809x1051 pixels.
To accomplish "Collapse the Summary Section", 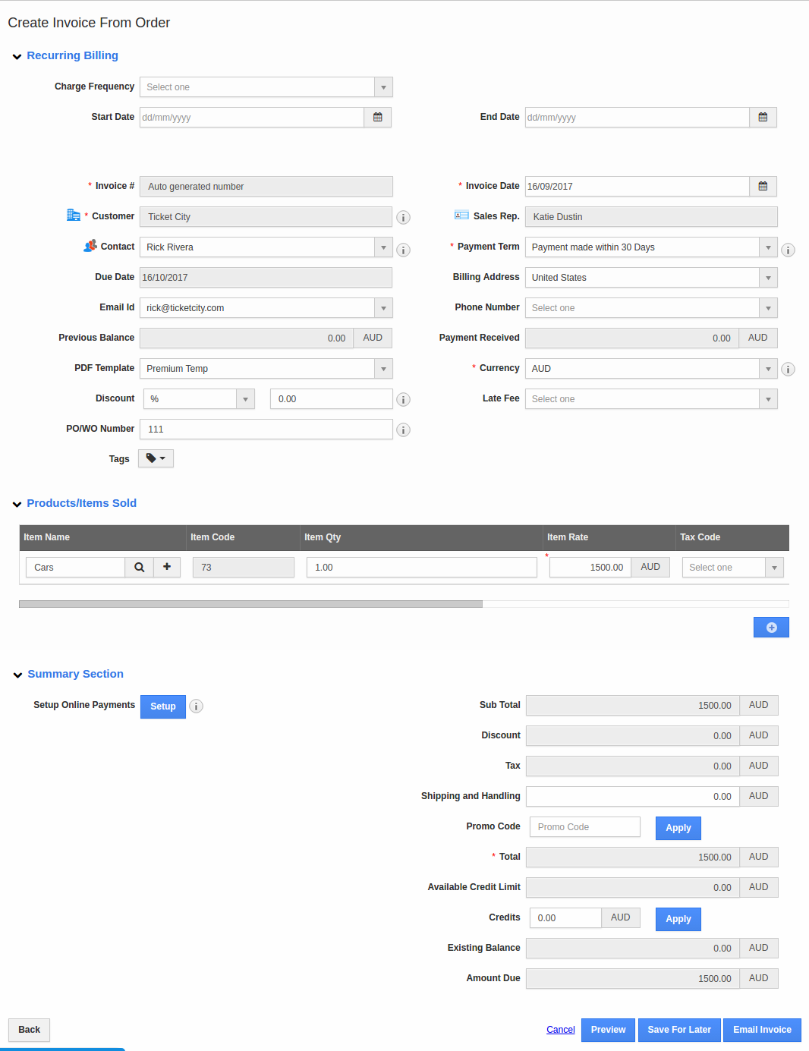I will [17, 675].
